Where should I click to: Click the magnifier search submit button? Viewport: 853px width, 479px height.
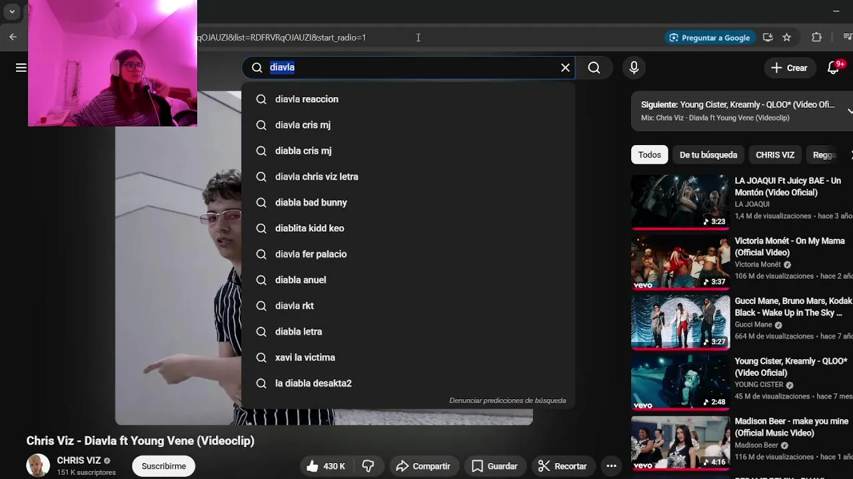pyautogui.click(x=594, y=67)
